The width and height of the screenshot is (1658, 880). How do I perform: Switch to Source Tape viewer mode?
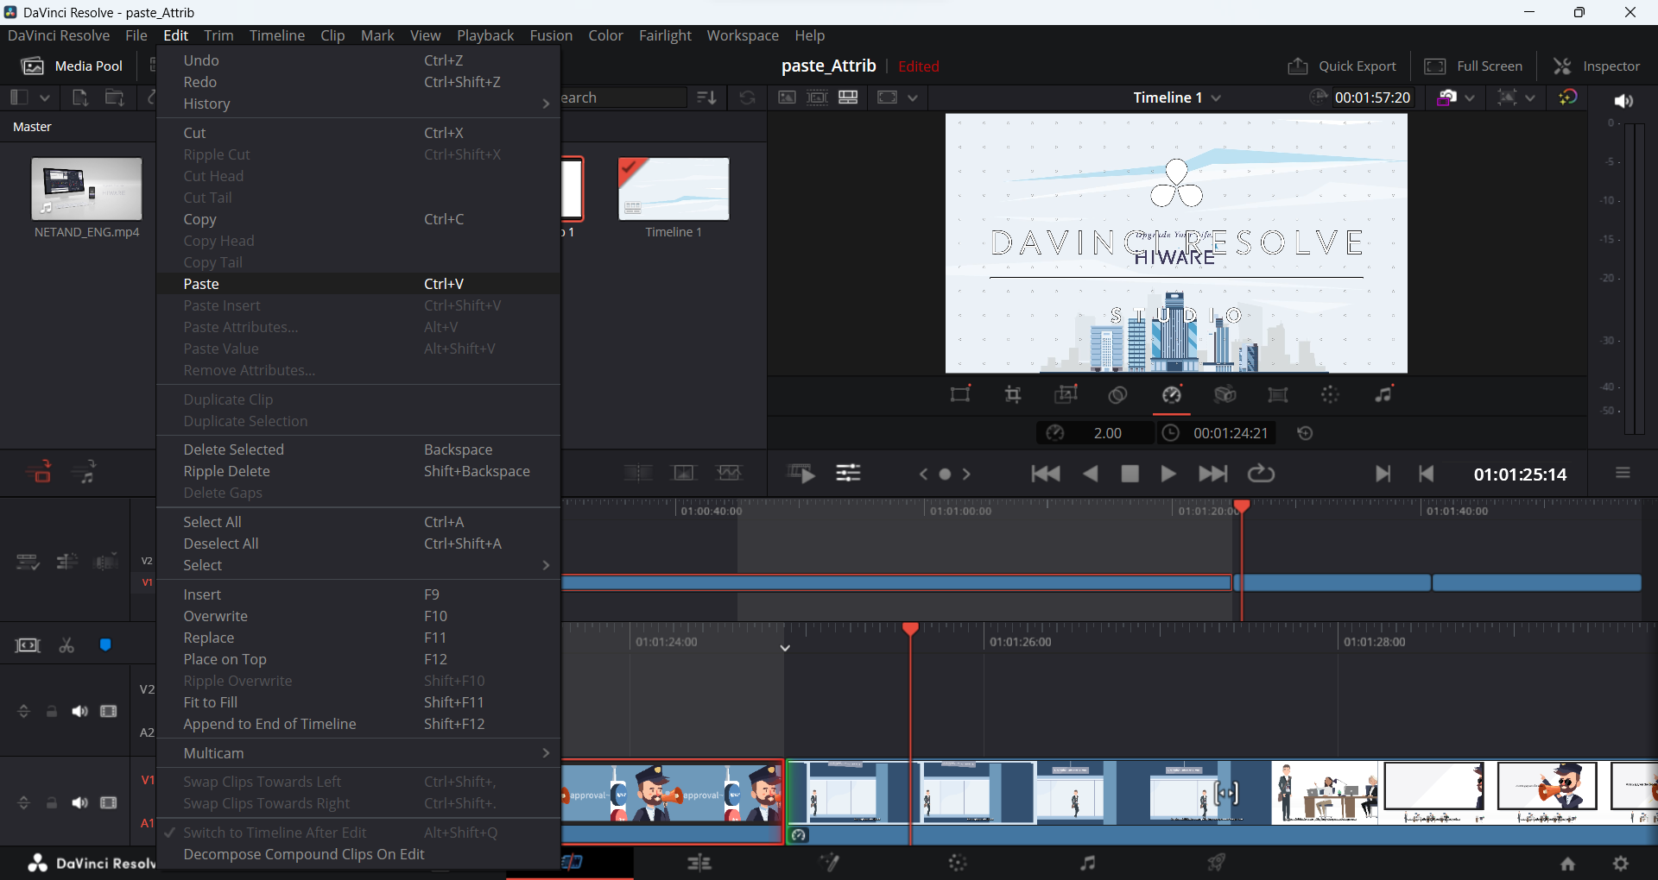pyautogui.click(x=817, y=97)
